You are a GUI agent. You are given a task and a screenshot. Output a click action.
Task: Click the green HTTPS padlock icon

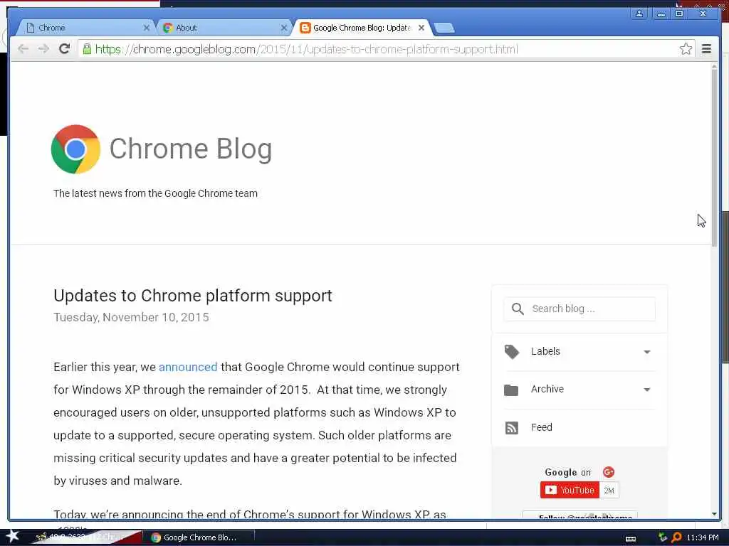point(87,49)
